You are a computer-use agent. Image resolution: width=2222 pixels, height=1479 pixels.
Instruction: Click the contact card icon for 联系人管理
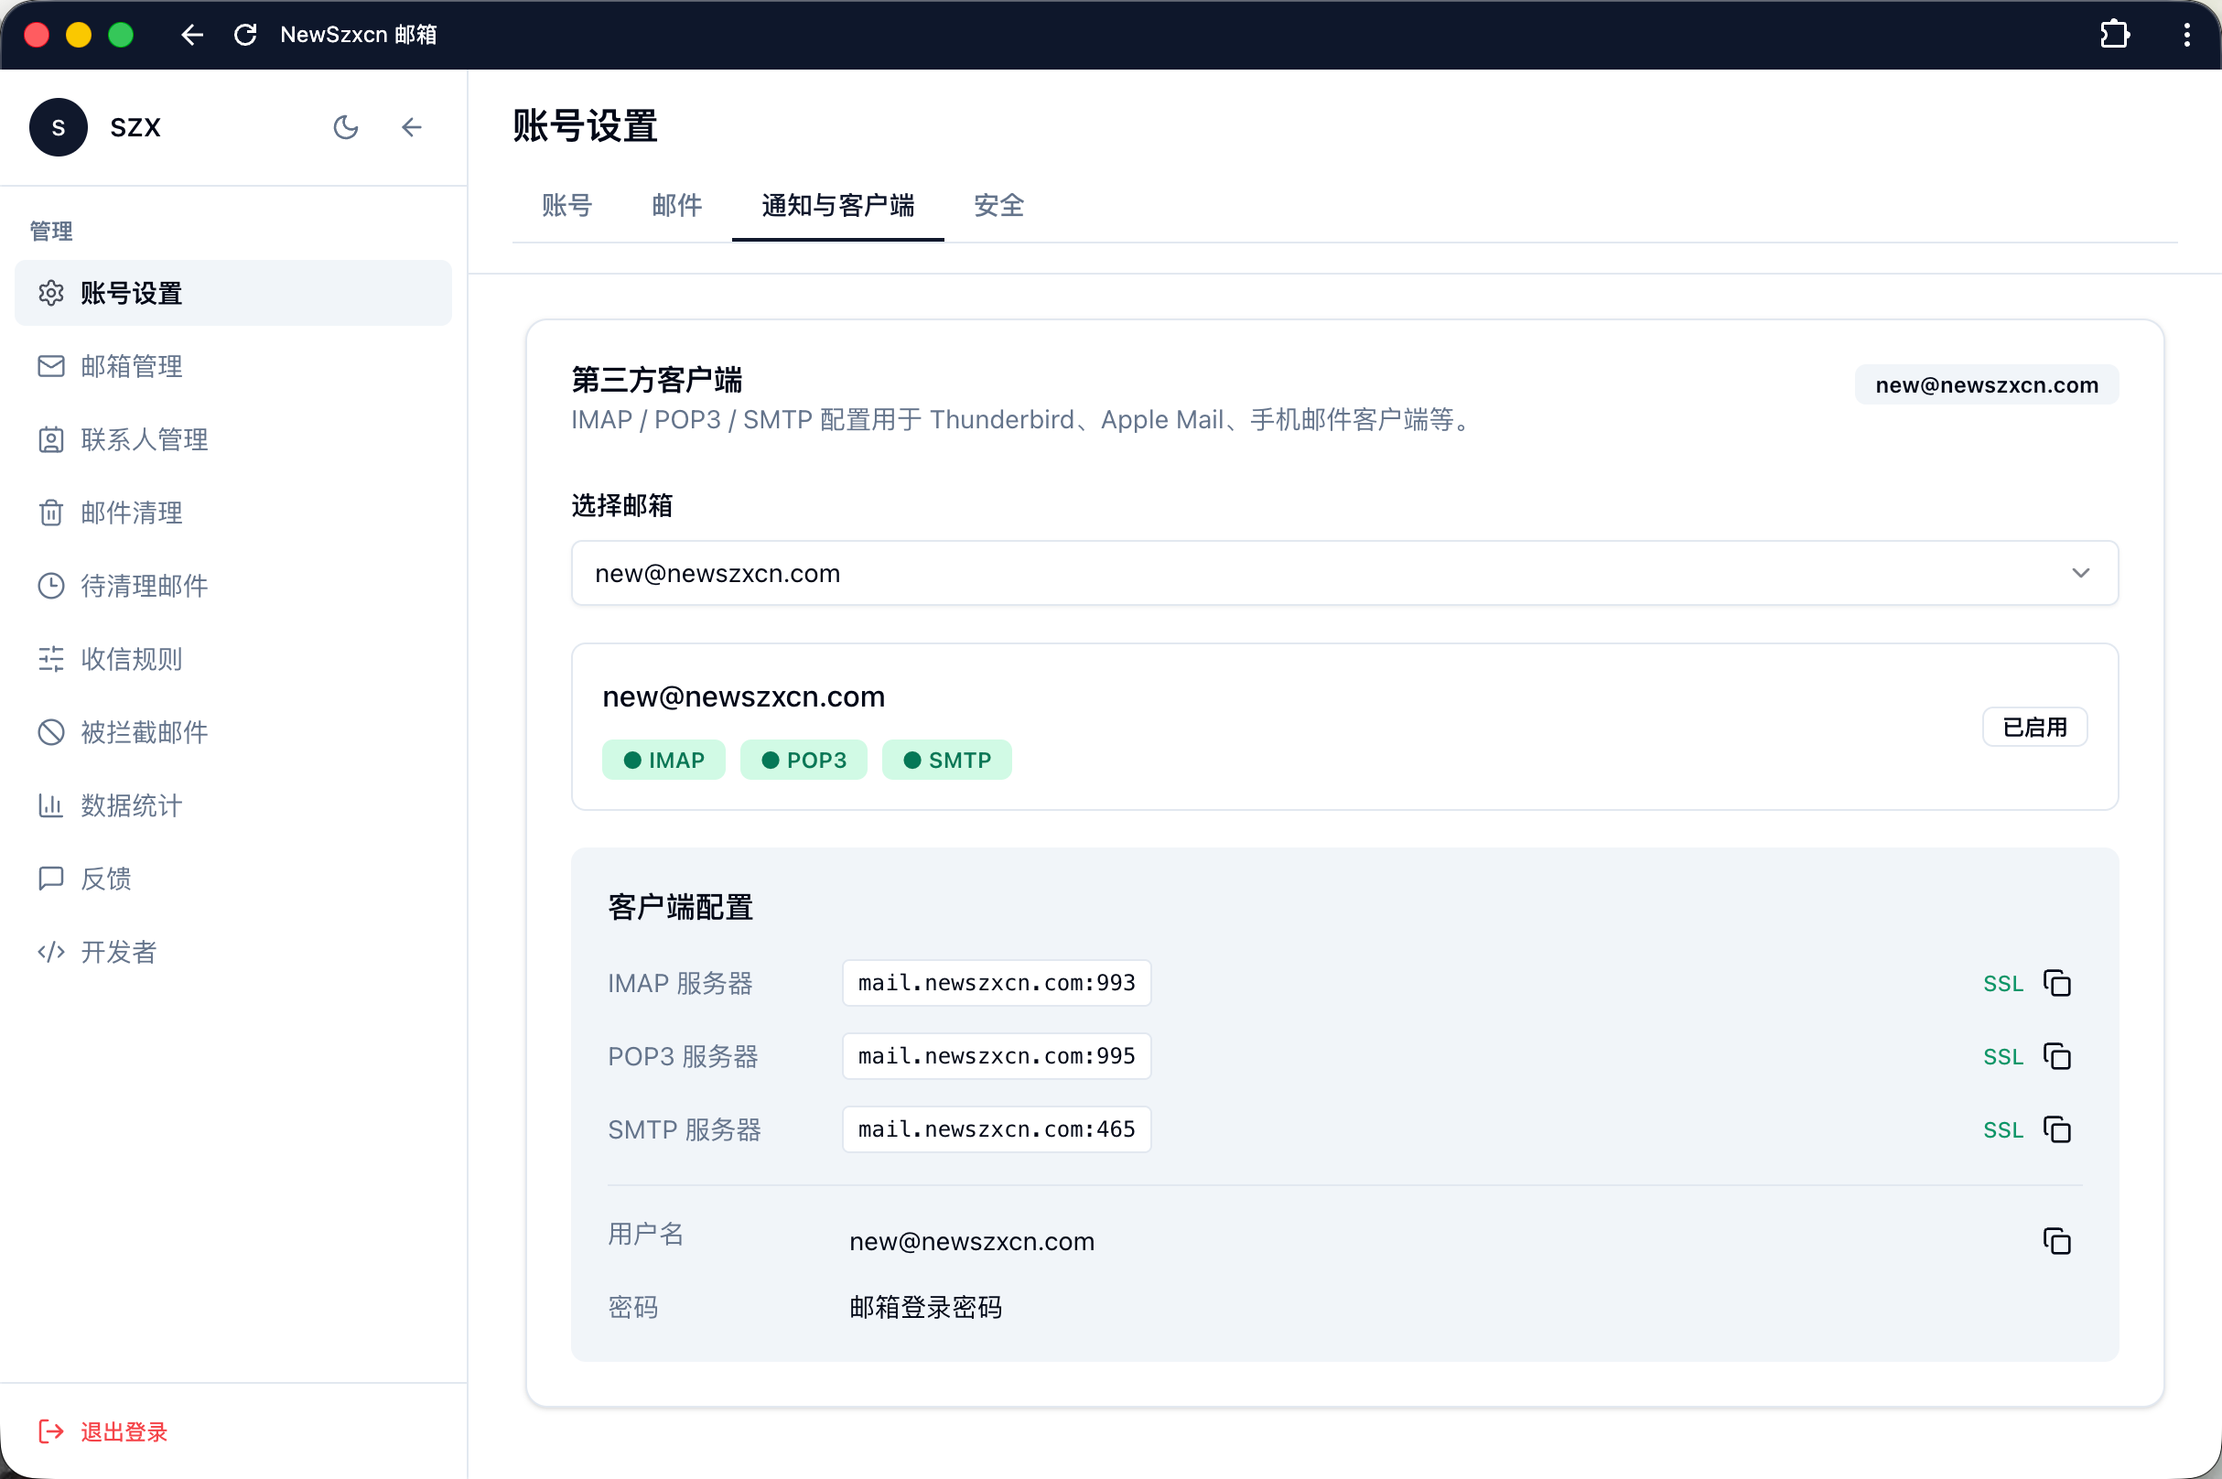[x=51, y=439]
